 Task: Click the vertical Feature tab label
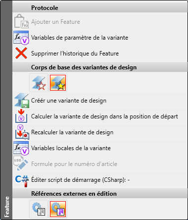point(6,207)
